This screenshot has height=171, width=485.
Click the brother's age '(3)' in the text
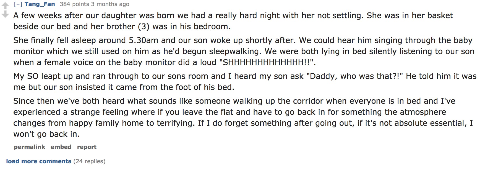[x=144, y=27]
